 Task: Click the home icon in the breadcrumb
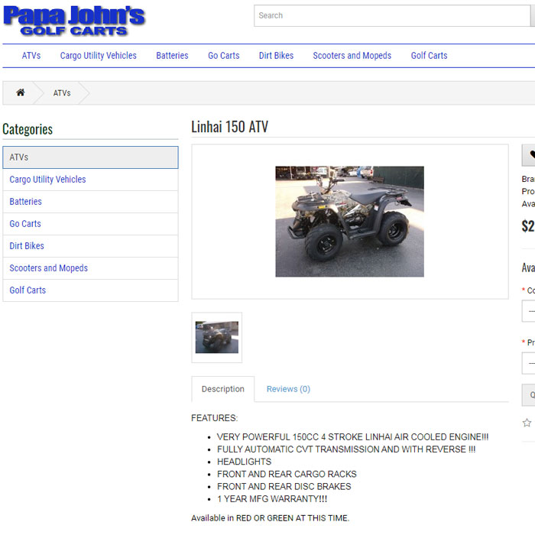pos(20,92)
